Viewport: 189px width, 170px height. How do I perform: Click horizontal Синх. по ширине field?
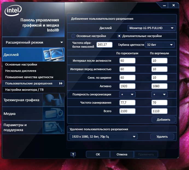coord(127,78)
